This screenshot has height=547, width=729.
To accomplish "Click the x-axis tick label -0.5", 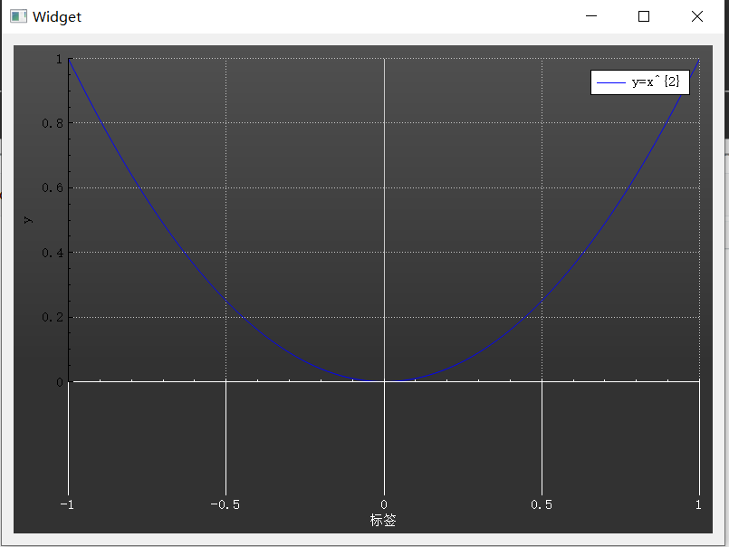I will [x=225, y=504].
